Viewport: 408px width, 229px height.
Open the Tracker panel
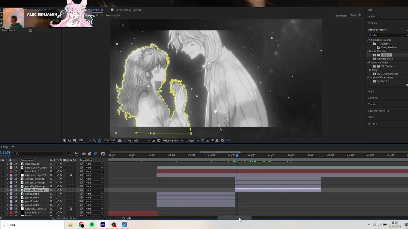point(372,104)
